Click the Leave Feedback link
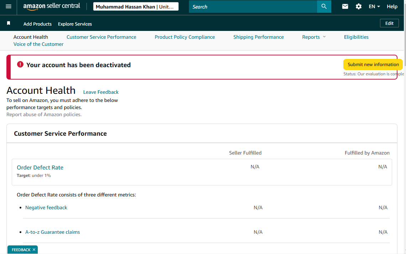The width and height of the screenshot is (406, 254). (101, 92)
